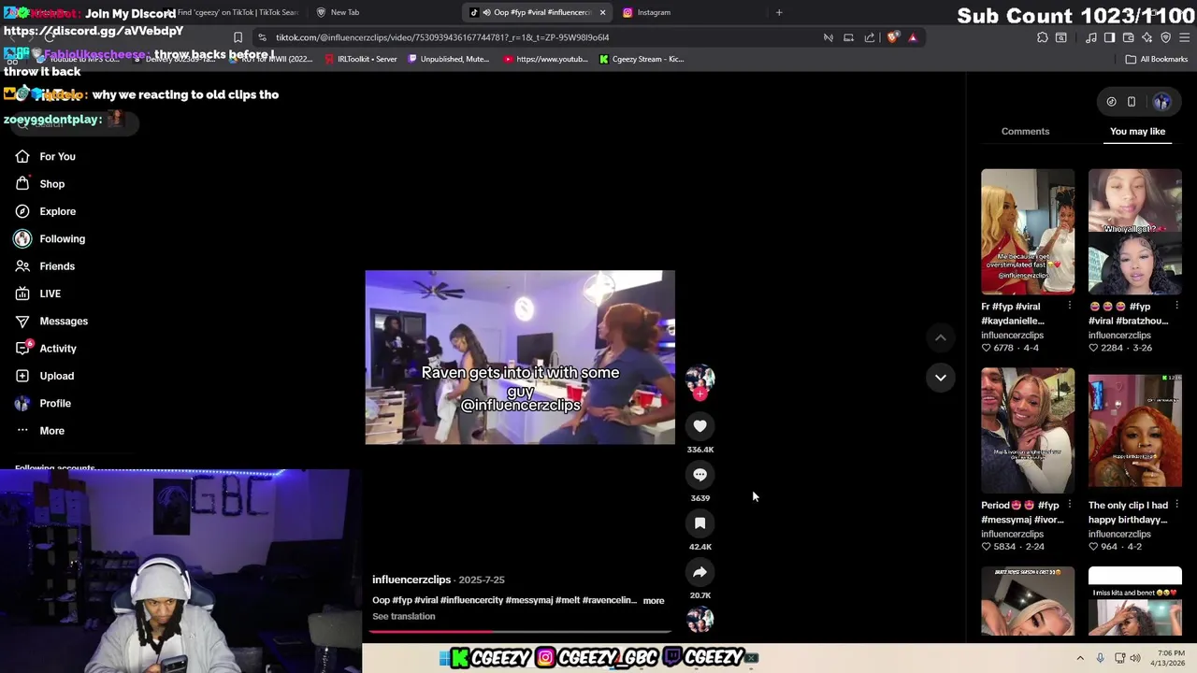Go to previous video with up chevron
Screen dimensions: 1197x673
[x=941, y=337]
